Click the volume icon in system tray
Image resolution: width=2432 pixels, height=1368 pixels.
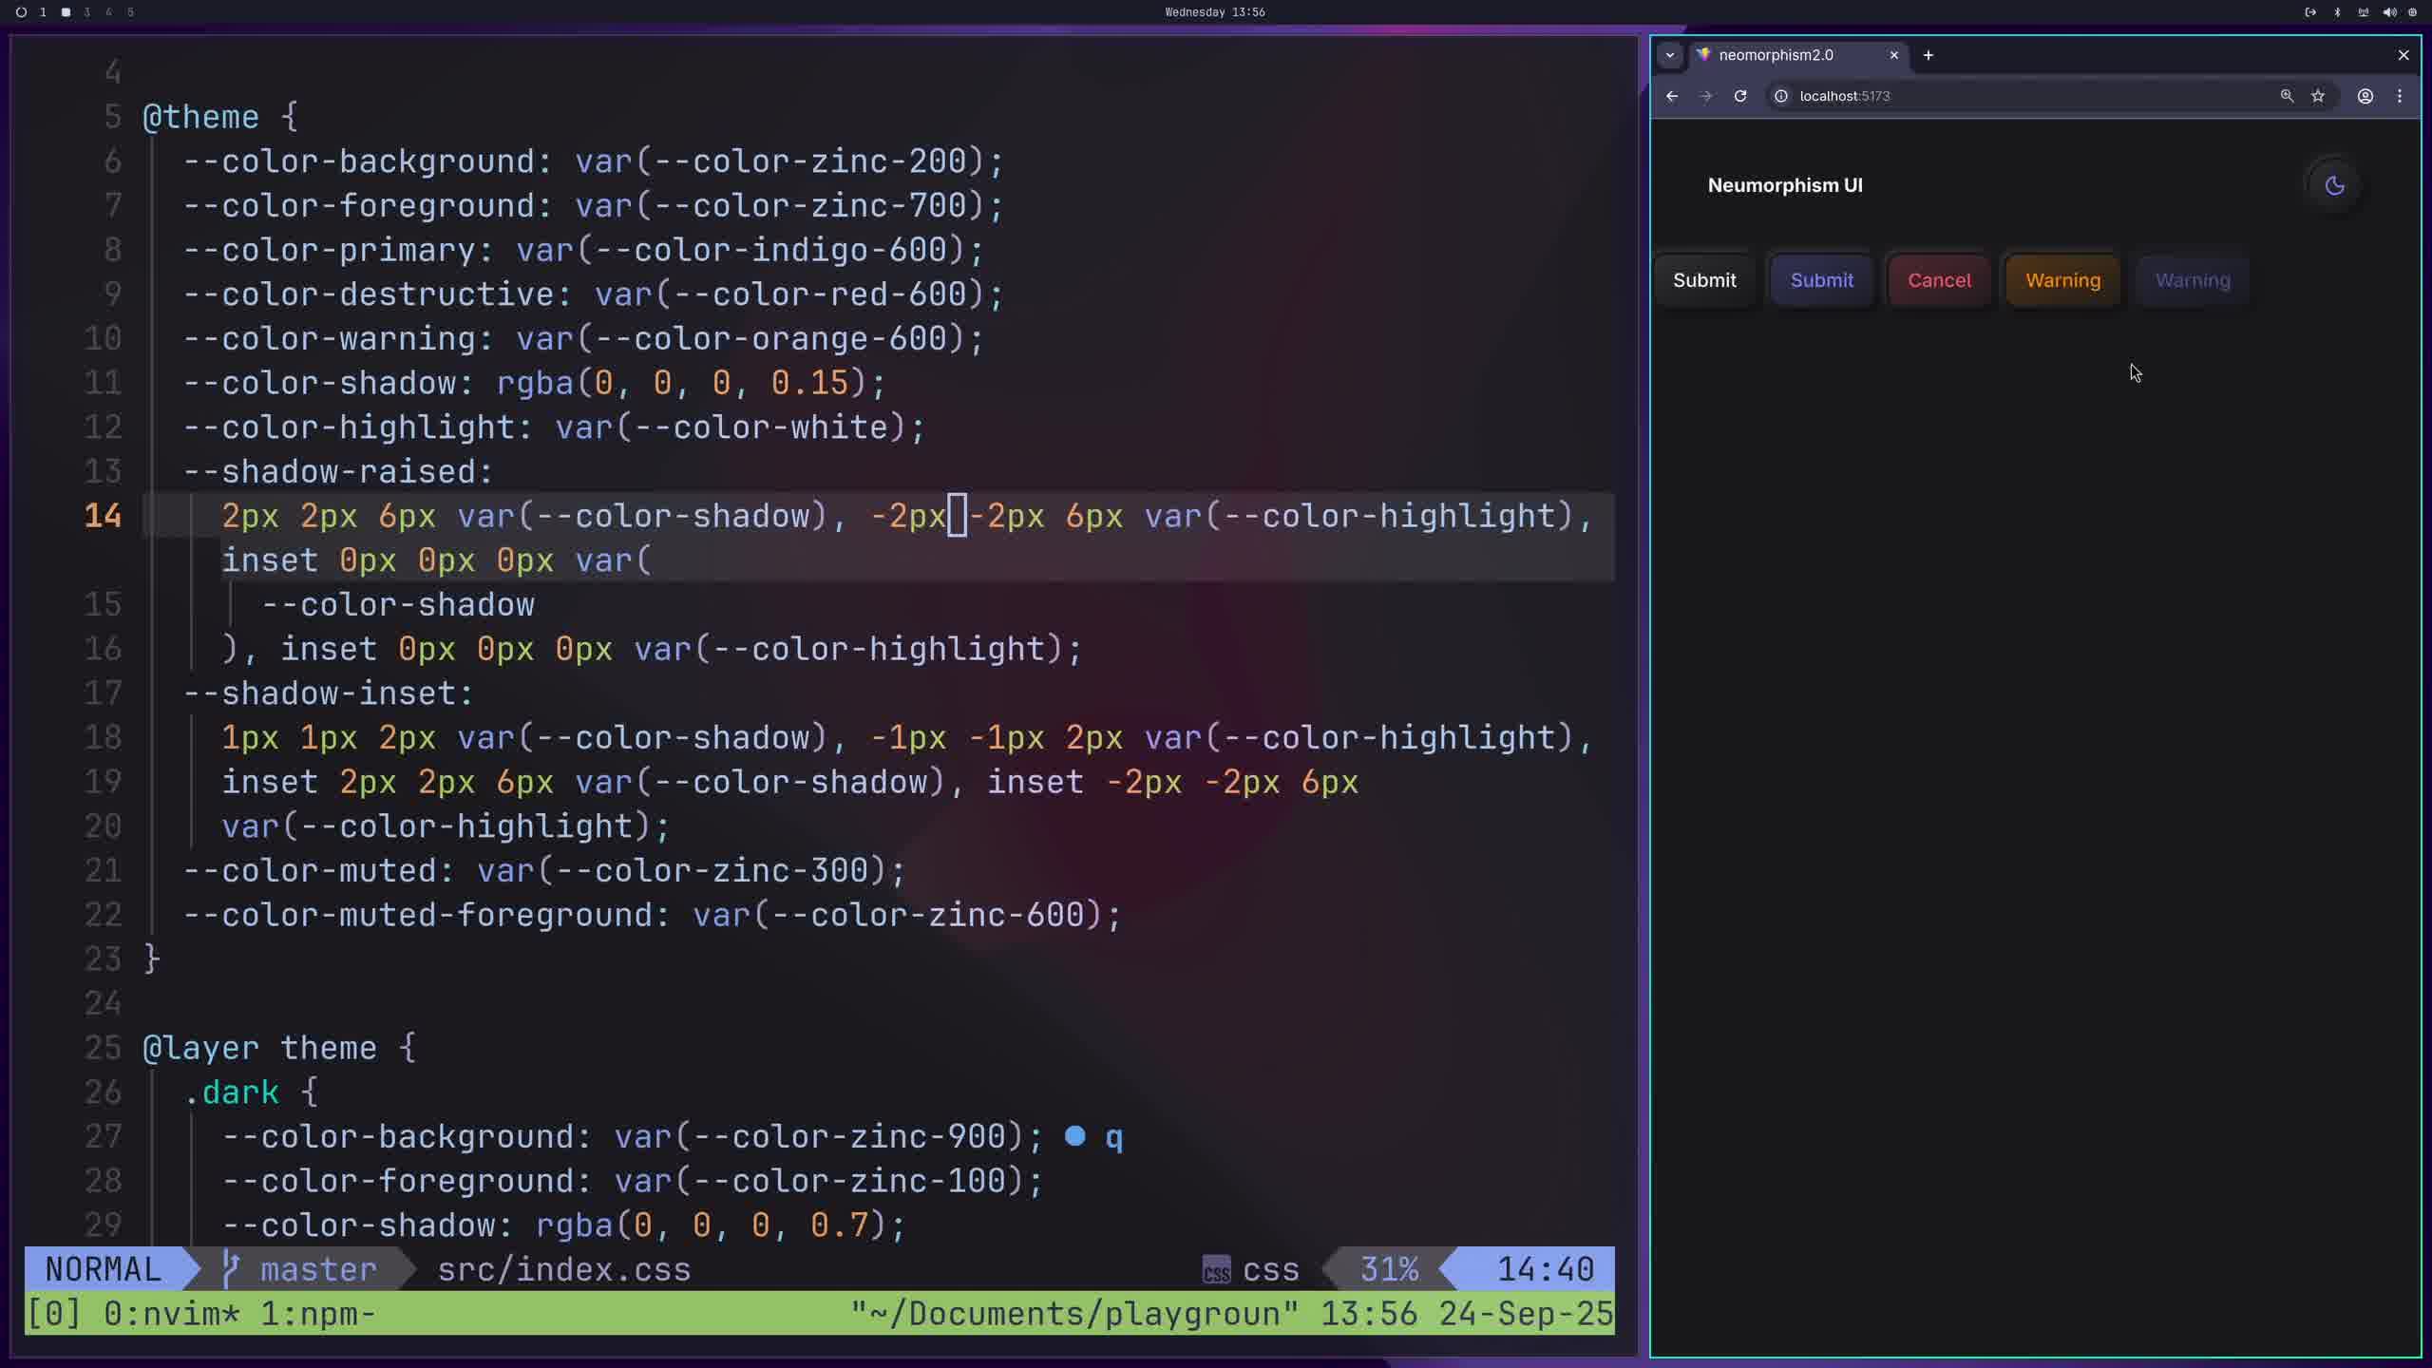2389,12
